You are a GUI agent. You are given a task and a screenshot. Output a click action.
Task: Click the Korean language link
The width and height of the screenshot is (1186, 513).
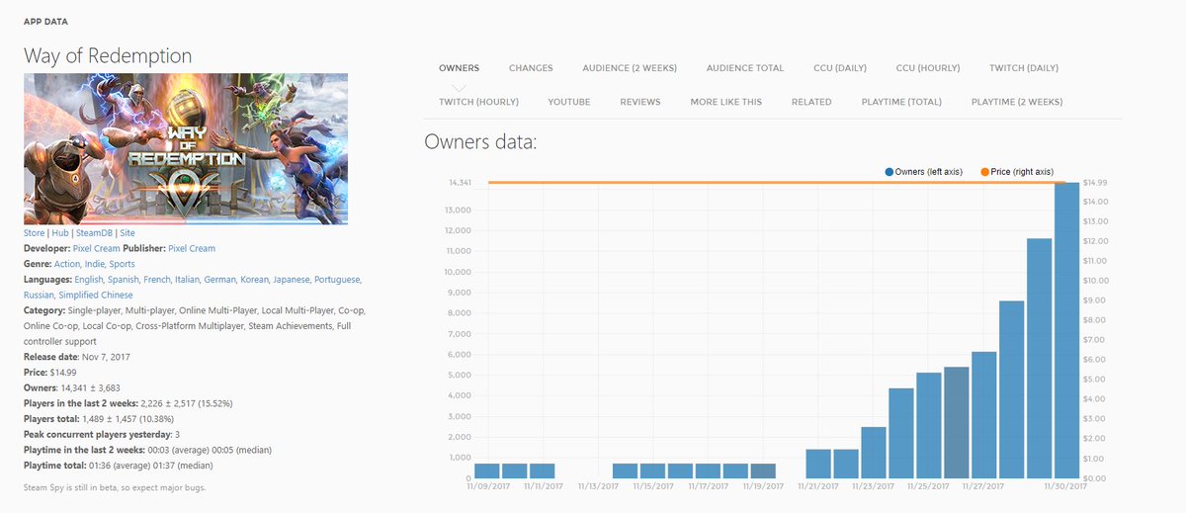click(x=256, y=280)
